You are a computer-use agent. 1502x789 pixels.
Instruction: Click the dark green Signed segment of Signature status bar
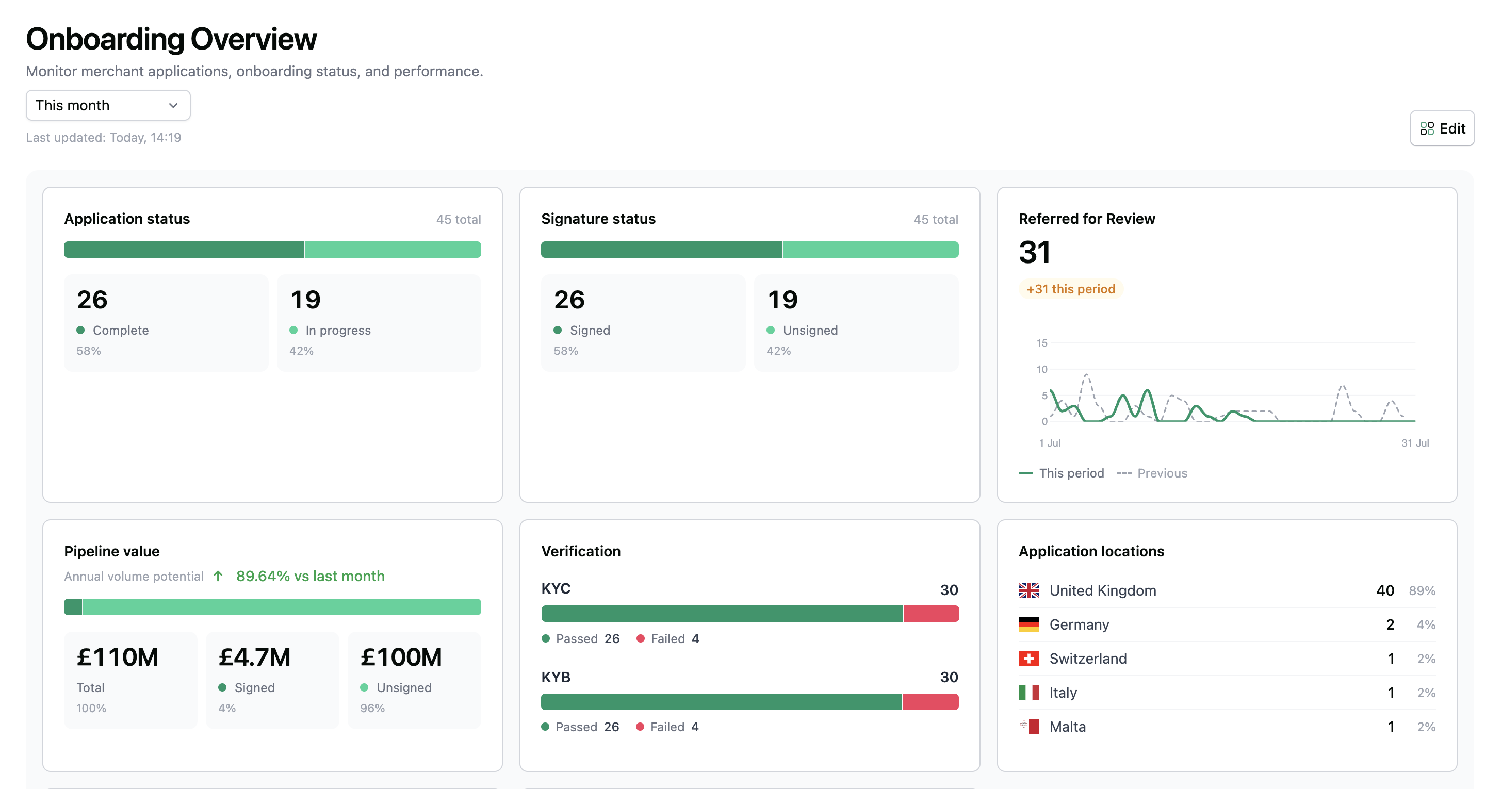(x=661, y=250)
